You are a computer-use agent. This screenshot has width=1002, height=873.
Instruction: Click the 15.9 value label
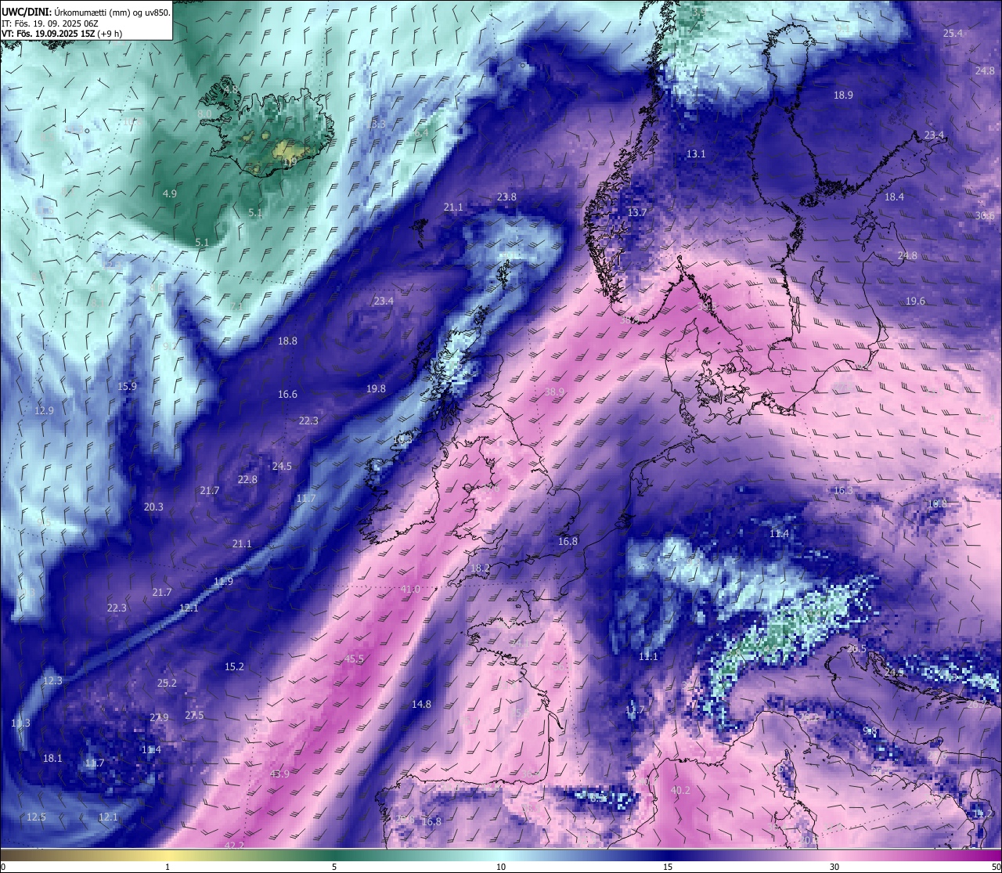point(127,386)
